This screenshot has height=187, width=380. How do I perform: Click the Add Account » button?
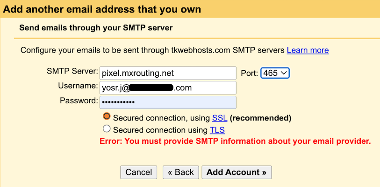[237, 172]
